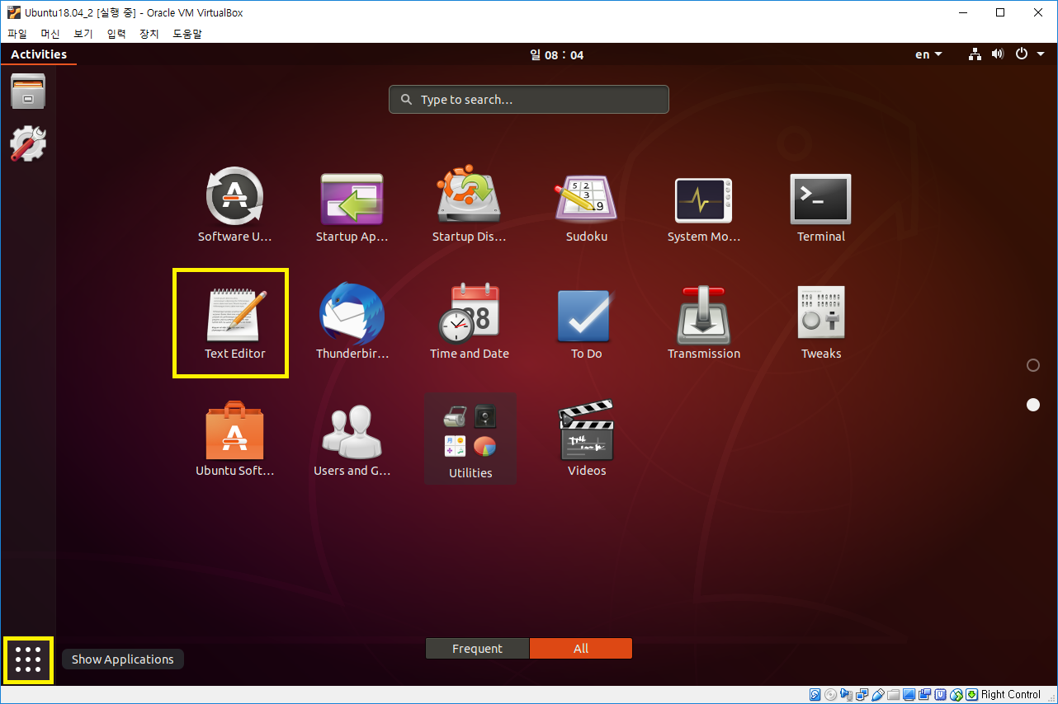Launch the Videos player

(586, 439)
